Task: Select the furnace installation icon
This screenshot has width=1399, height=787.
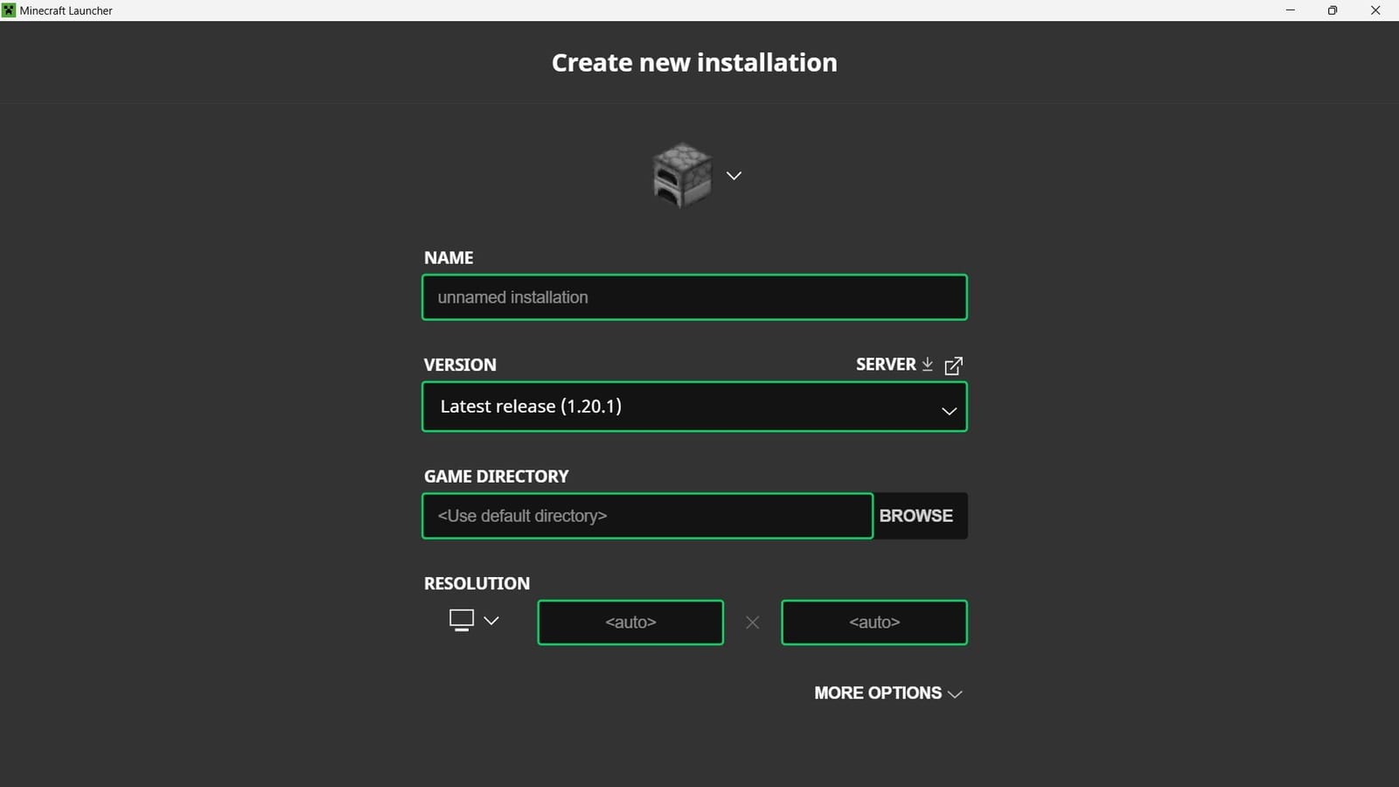Action: [680, 175]
